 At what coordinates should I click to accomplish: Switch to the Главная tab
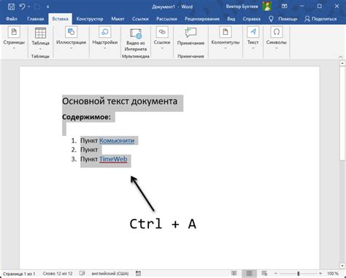(x=36, y=19)
